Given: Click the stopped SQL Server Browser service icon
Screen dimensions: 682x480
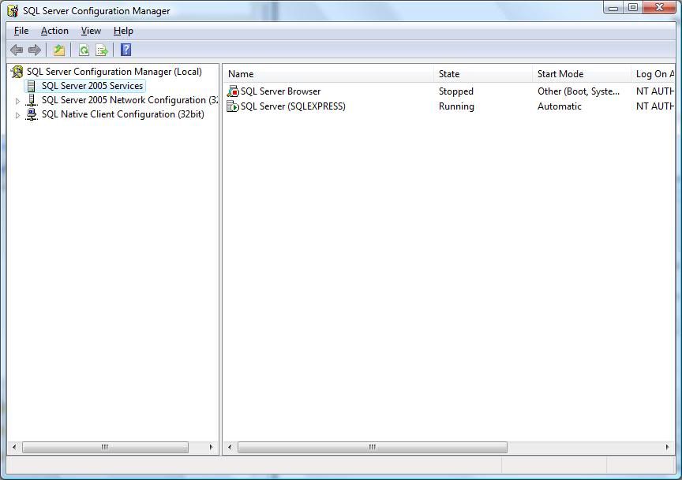Looking at the screenshot, I should click(x=233, y=91).
